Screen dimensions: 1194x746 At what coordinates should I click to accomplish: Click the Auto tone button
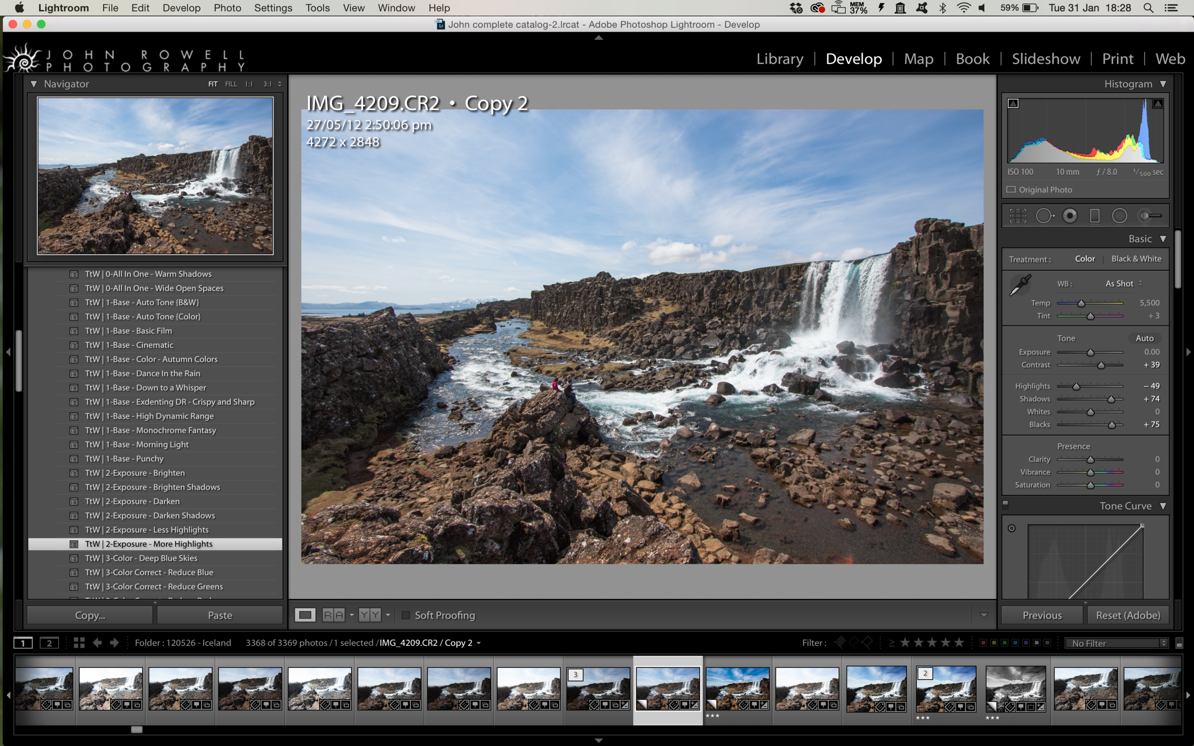point(1144,338)
